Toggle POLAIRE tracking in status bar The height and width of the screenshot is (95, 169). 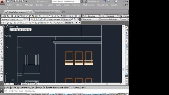coord(59,94)
